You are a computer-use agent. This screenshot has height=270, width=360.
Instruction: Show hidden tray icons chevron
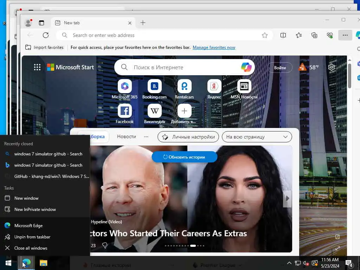(x=289, y=263)
